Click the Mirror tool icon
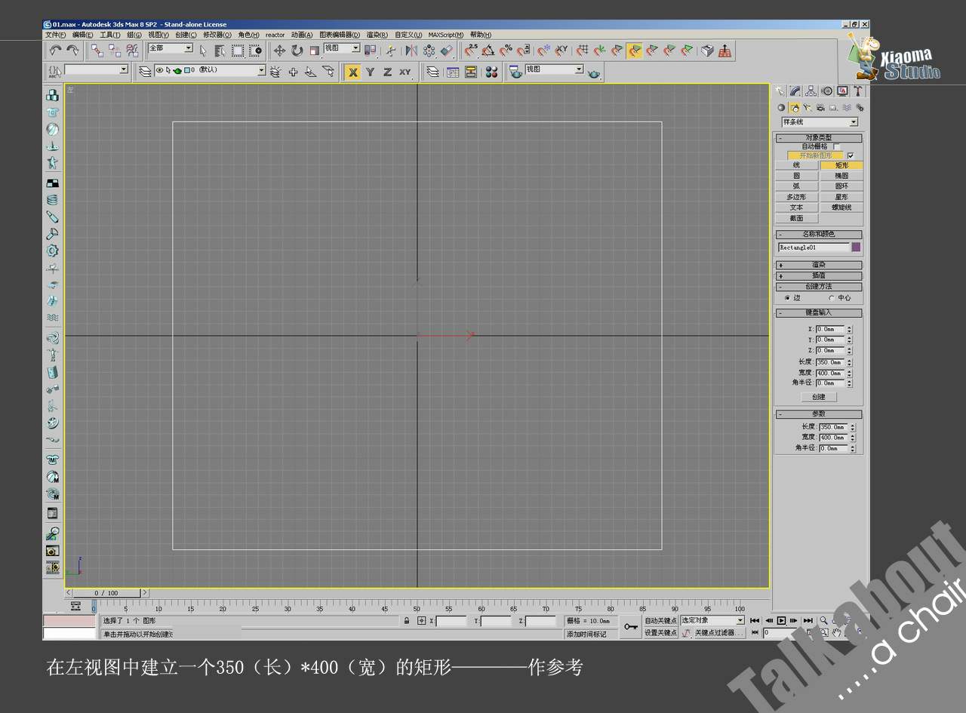The width and height of the screenshot is (966, 713). click(x=411, y=51)
